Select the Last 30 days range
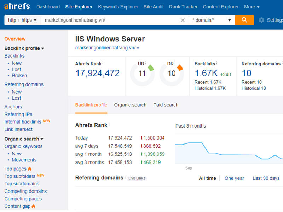283x212 pixels. 266,178
